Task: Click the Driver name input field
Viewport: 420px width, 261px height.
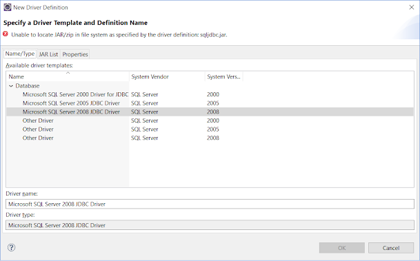Action: coord(210,204)
